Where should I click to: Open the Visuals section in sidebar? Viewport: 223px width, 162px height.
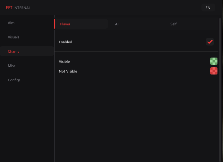(x=13, y=37)
